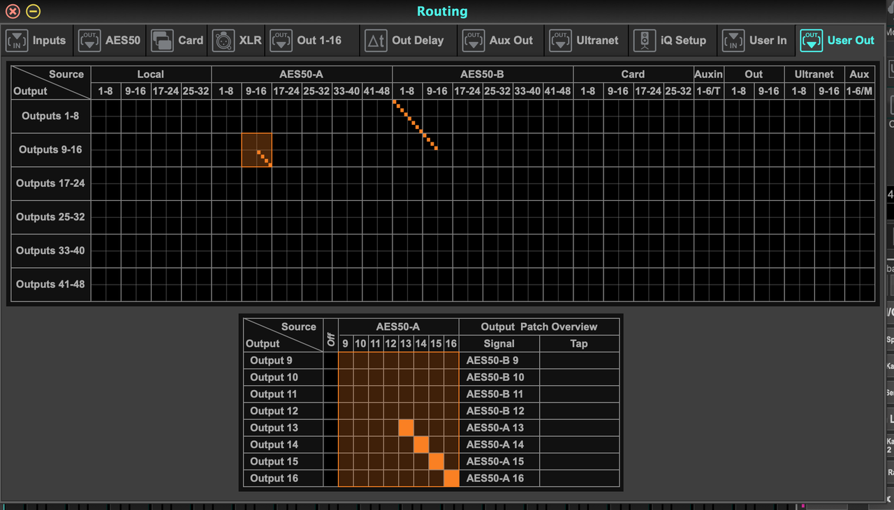Click the Off column header
Image resolution: width=894 pixels, height=510 pixels.
pyautogui.click(x=330, y=335)
